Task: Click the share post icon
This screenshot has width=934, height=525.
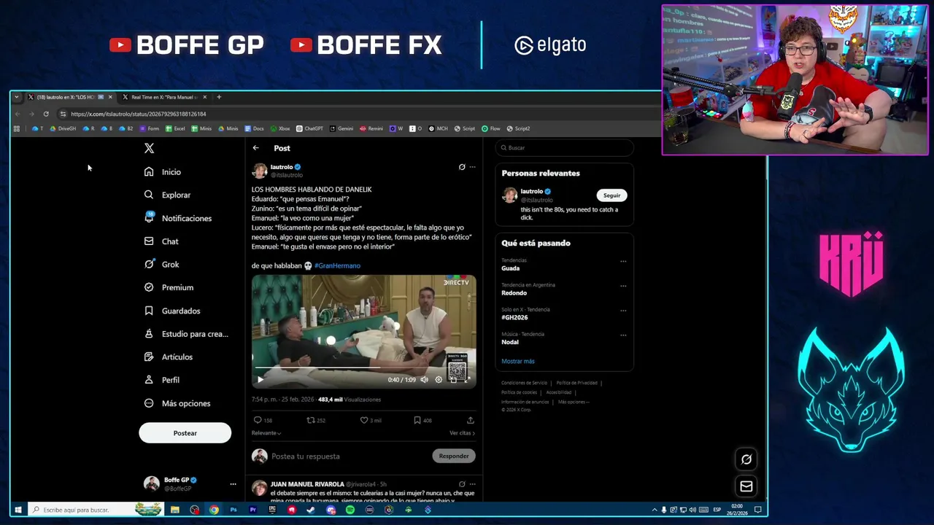Action: (471, 420)
